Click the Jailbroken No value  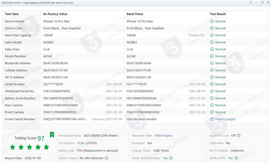[228, 143]
